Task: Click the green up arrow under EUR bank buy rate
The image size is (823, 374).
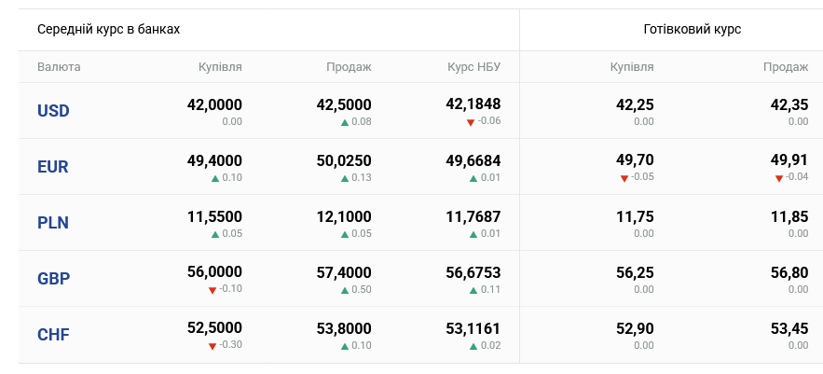Action: tap(215, 178)
